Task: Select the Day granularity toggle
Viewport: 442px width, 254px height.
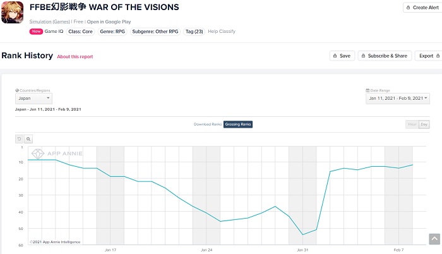Action: [x=424, y=124]
